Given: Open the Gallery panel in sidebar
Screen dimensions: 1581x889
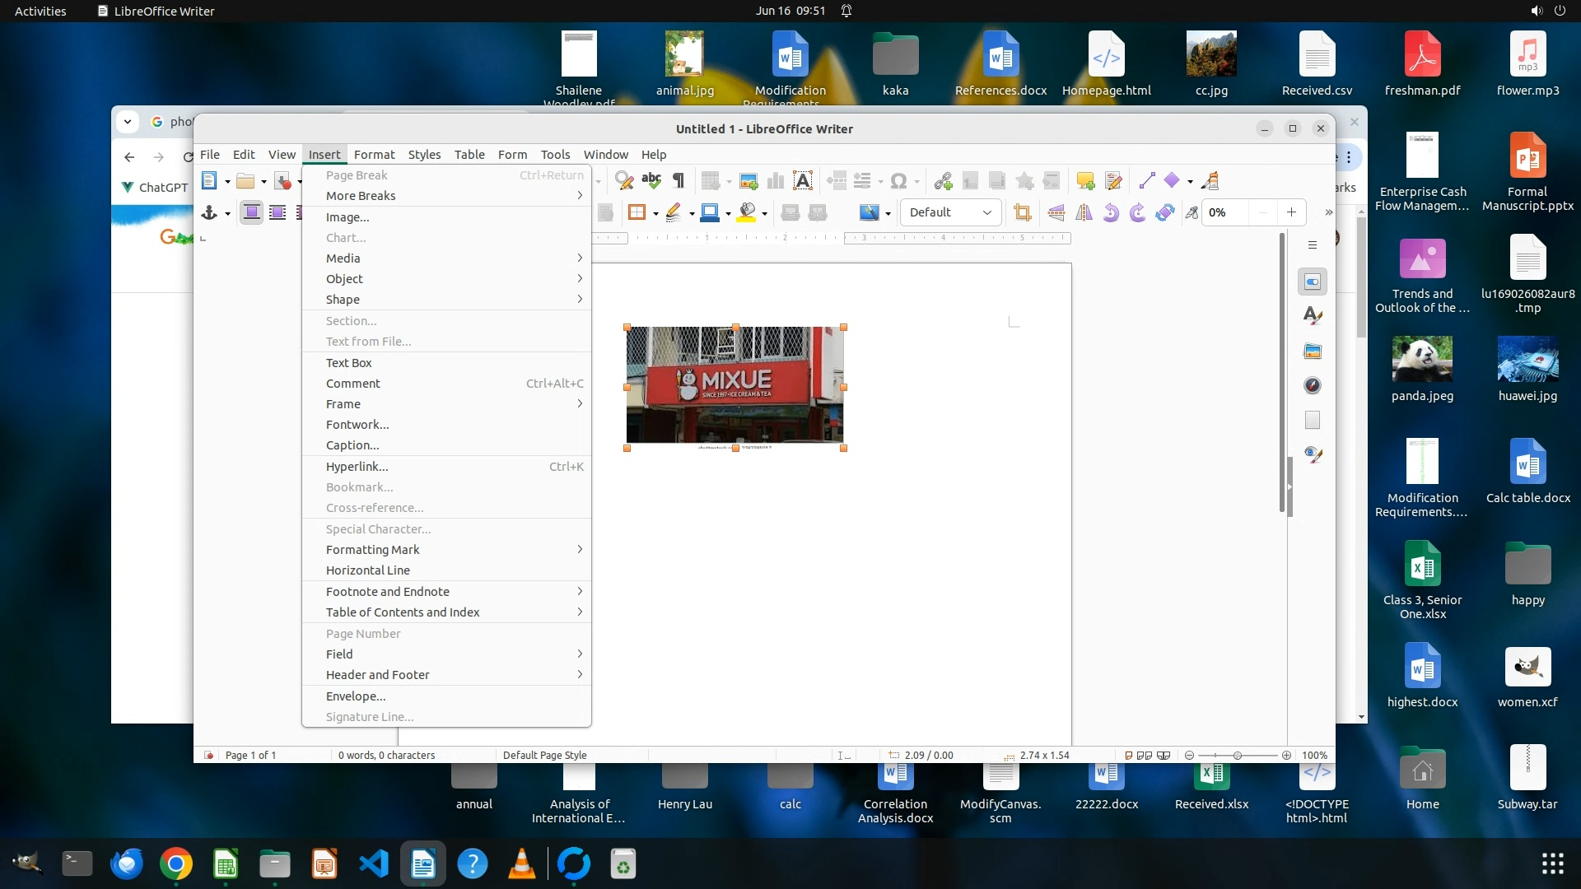Looking at the screenshot, I should (x=1313, y=351).
